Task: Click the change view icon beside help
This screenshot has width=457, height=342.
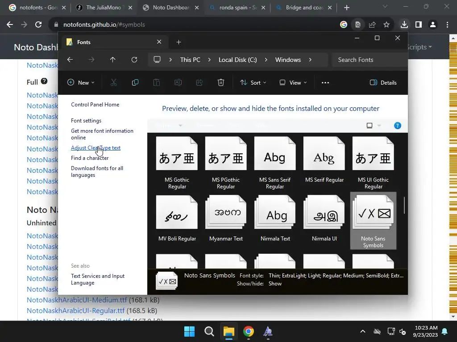Action: pos(369,125)
